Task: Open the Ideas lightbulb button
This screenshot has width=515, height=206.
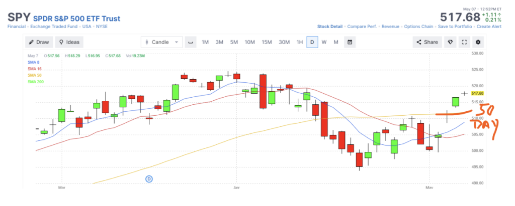Action: (x=69, y=42)
